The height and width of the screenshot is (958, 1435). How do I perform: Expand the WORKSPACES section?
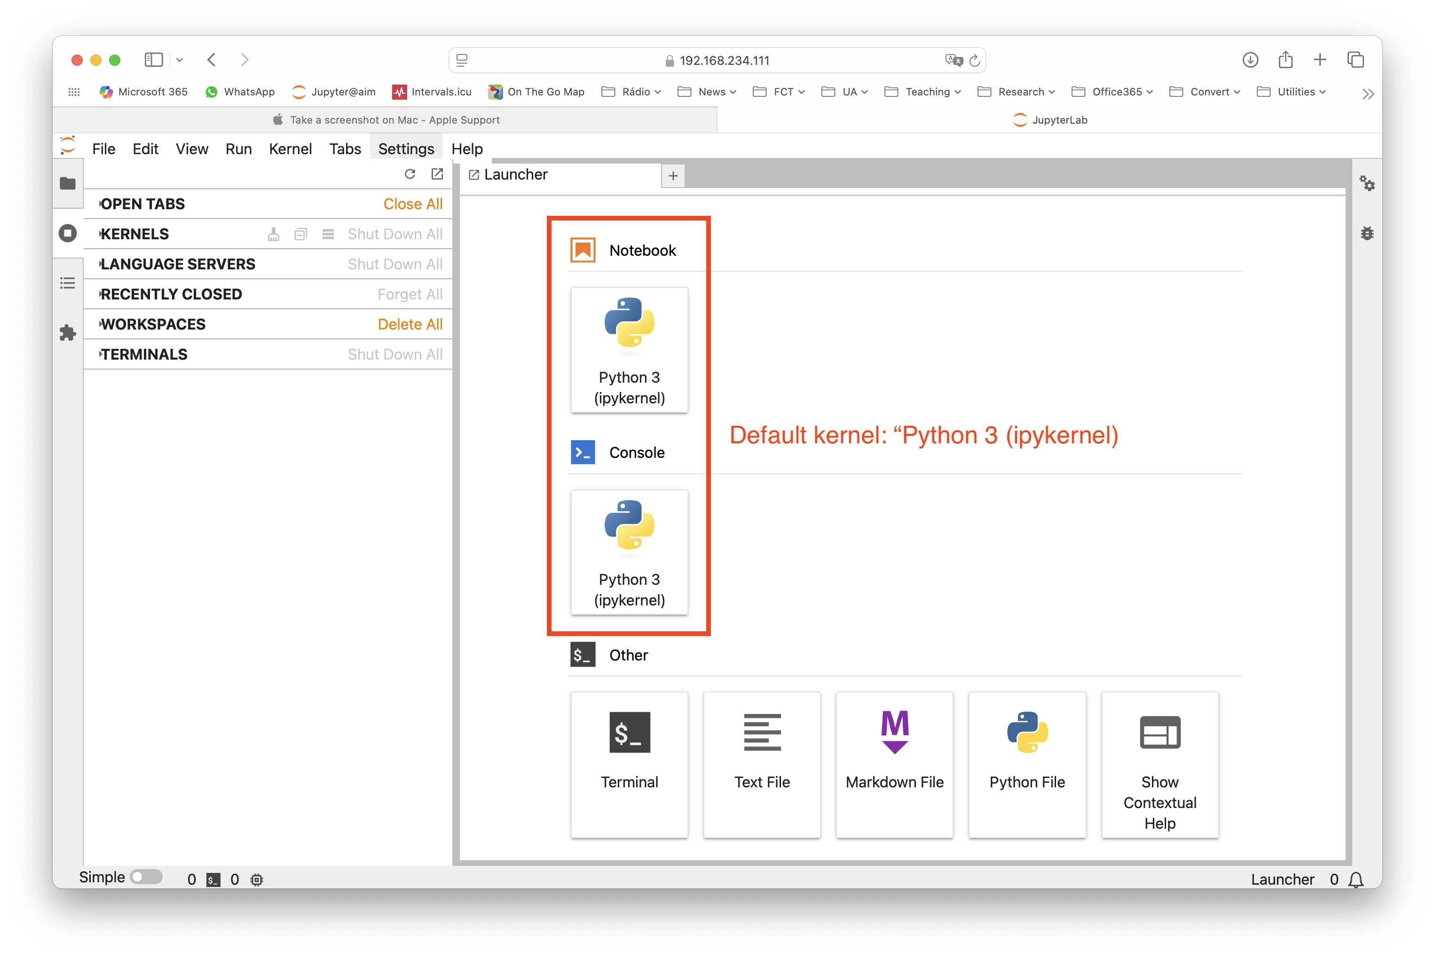tap(153, 324)
